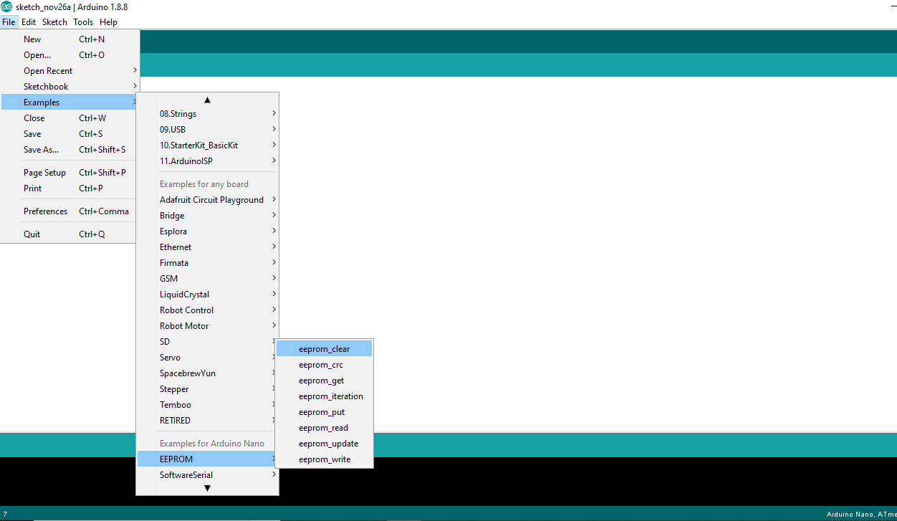Open the Edit menu
Screen dimensions: 897x521
[x=29, y=21]
